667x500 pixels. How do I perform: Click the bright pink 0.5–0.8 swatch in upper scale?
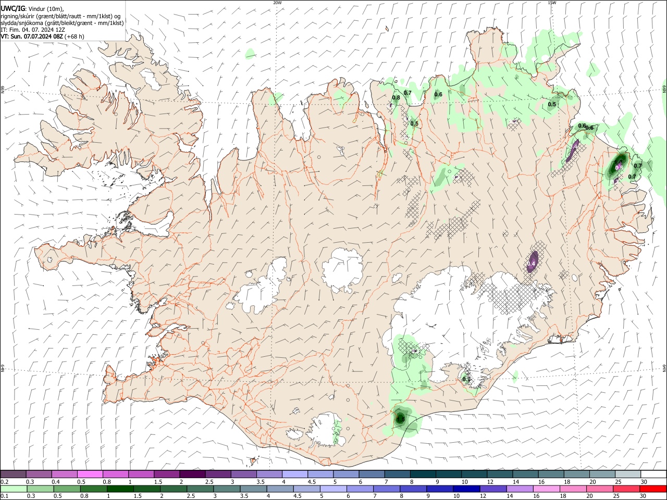[91, 474]
